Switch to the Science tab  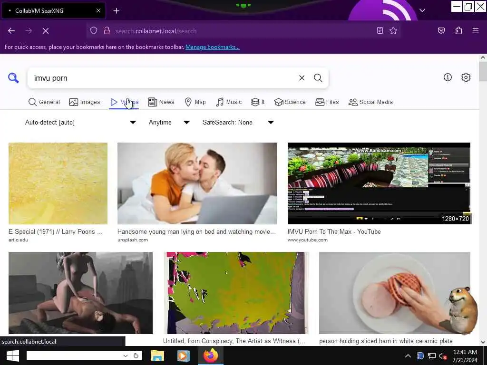290,102
